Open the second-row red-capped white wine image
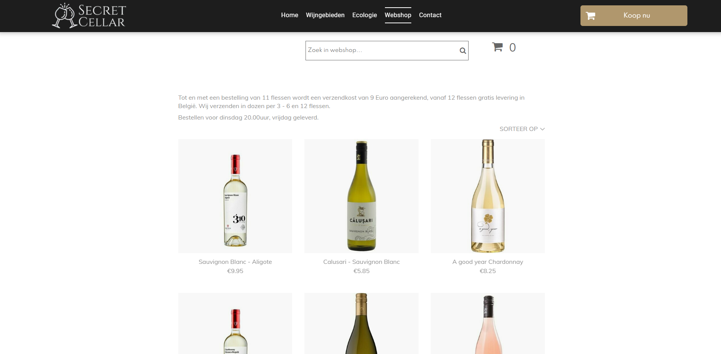Screen dimensions: 721x354 235,323
